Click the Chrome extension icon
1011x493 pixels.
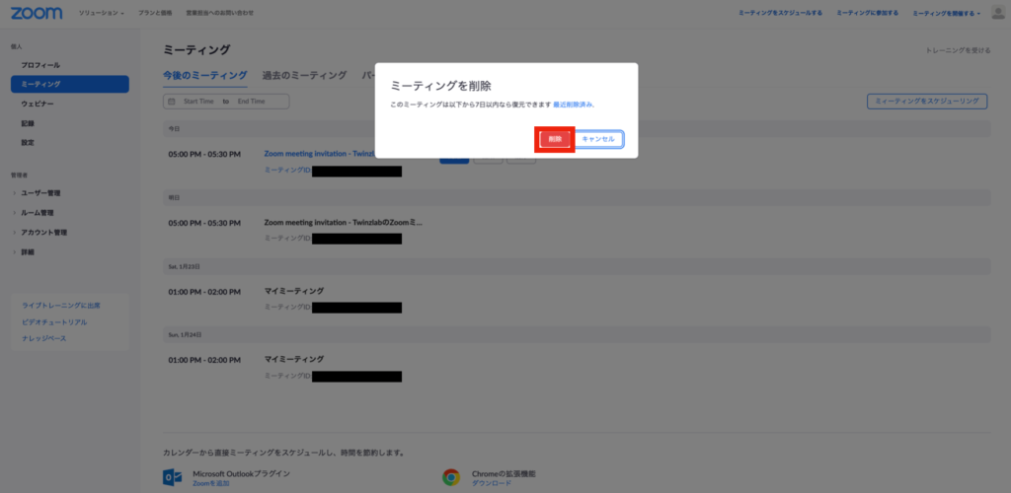(451, 477)
